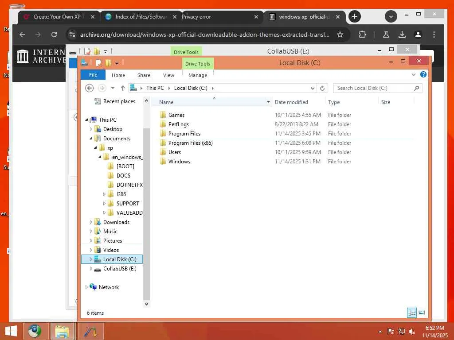Open address bar history dropdown
This screenshot has width=454, height=340.
(x=313, y=88)
